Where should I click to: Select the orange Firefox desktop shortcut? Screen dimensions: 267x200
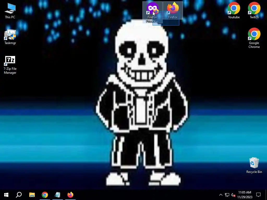[173, 10]
